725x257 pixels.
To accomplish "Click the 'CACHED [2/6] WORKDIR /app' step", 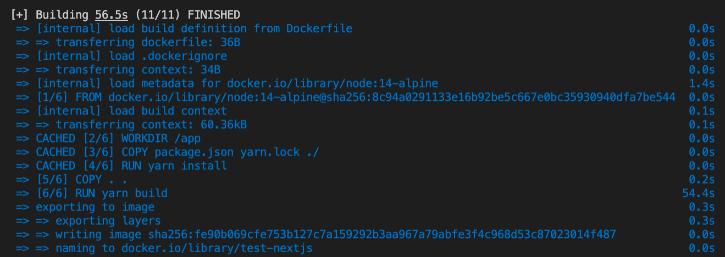I will point(118,138).
